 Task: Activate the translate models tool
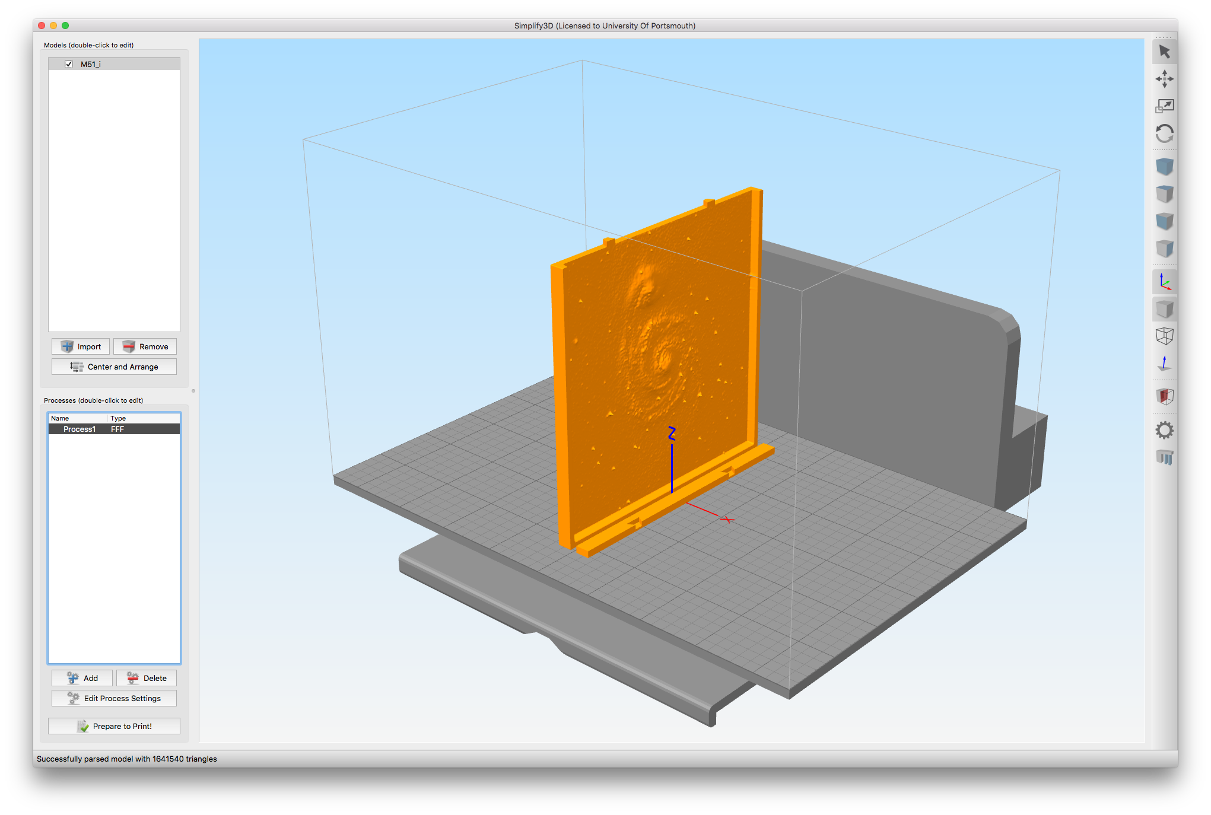click(1165, 78)
